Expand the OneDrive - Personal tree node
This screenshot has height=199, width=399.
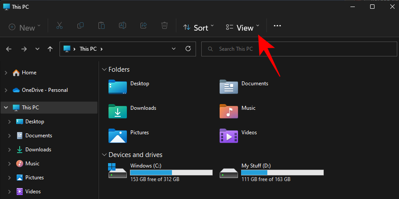6,90
